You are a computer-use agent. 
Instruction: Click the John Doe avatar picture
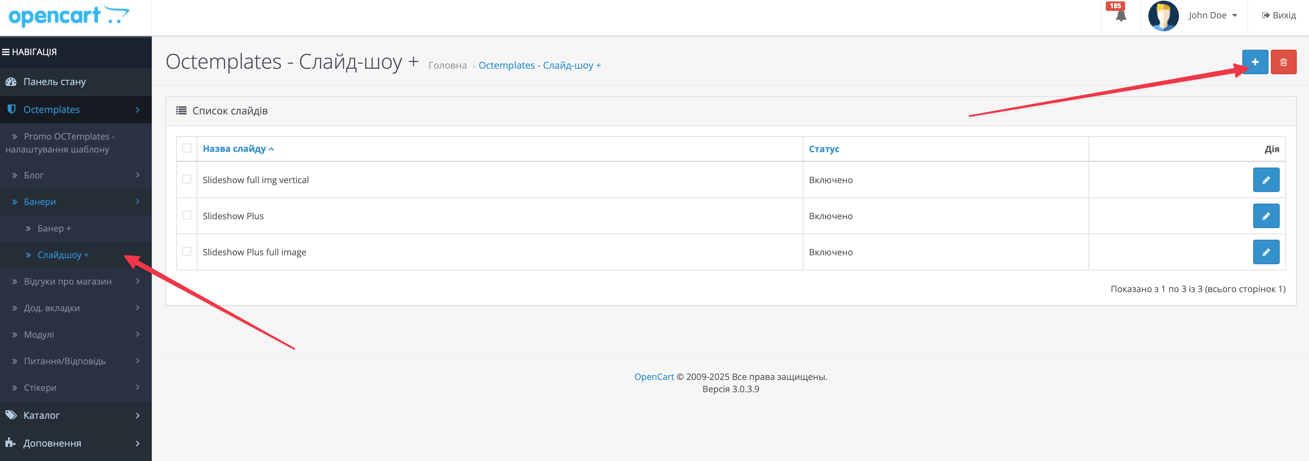(x=1163, y=16)
